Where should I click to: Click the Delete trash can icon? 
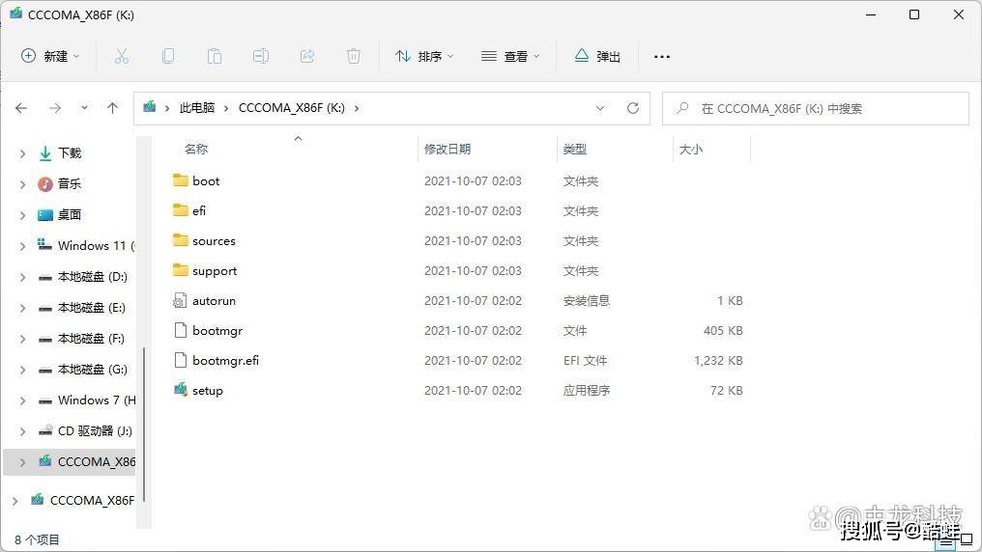click(353, 56)
